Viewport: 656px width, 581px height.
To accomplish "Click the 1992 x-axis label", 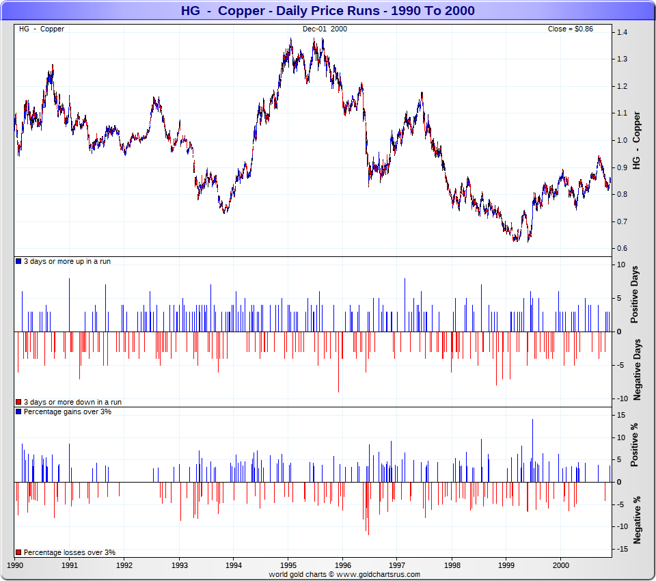I will point(124,565).
